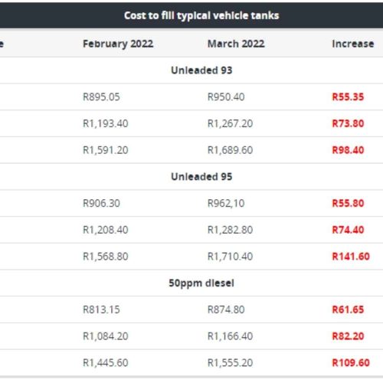The width and height of the screenshot is (383, 383).
Task: Click the R950.40 March value
Action: pyautogui.click(x=226, y=97)
